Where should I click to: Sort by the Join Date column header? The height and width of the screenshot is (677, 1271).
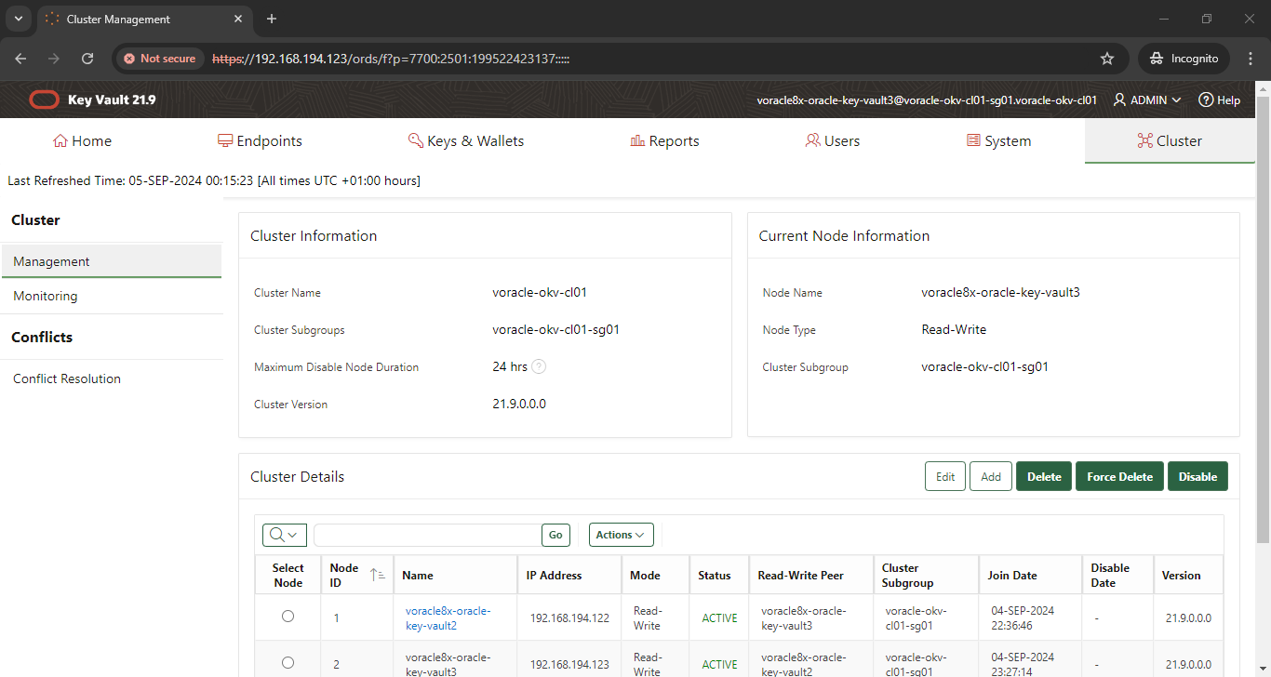[1012, 575]
